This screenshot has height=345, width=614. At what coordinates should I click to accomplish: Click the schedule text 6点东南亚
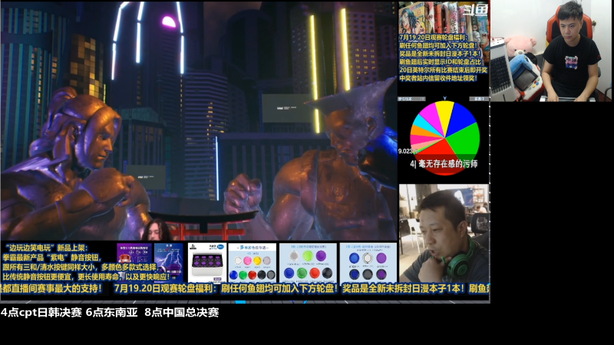[x=111, y=313]
